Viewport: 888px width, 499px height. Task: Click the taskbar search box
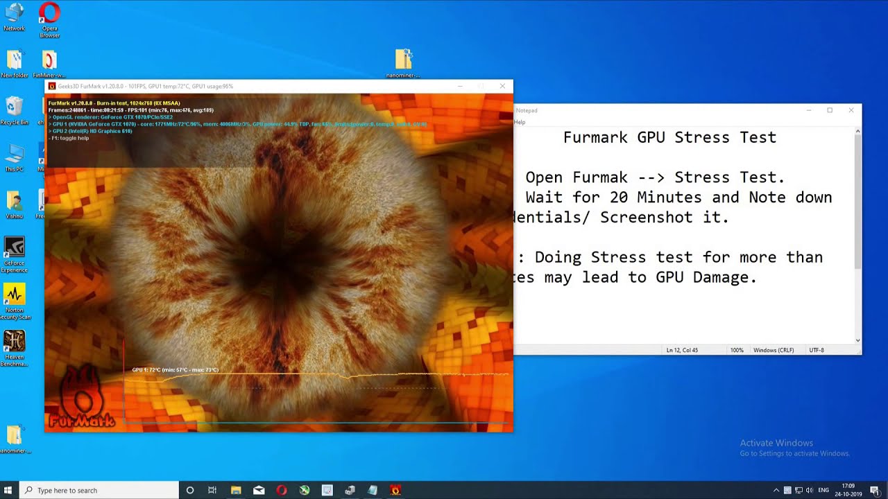pos(99,490)
